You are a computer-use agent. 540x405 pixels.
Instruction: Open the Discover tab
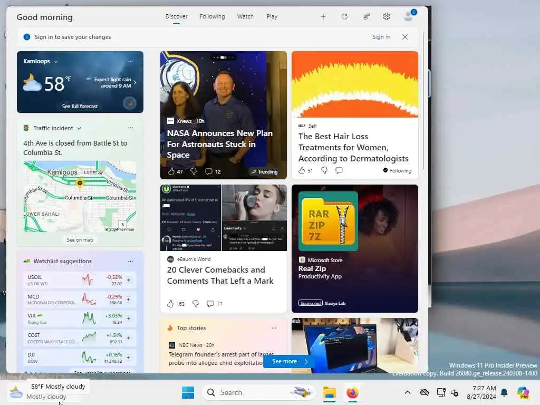(x=176, y=16)
